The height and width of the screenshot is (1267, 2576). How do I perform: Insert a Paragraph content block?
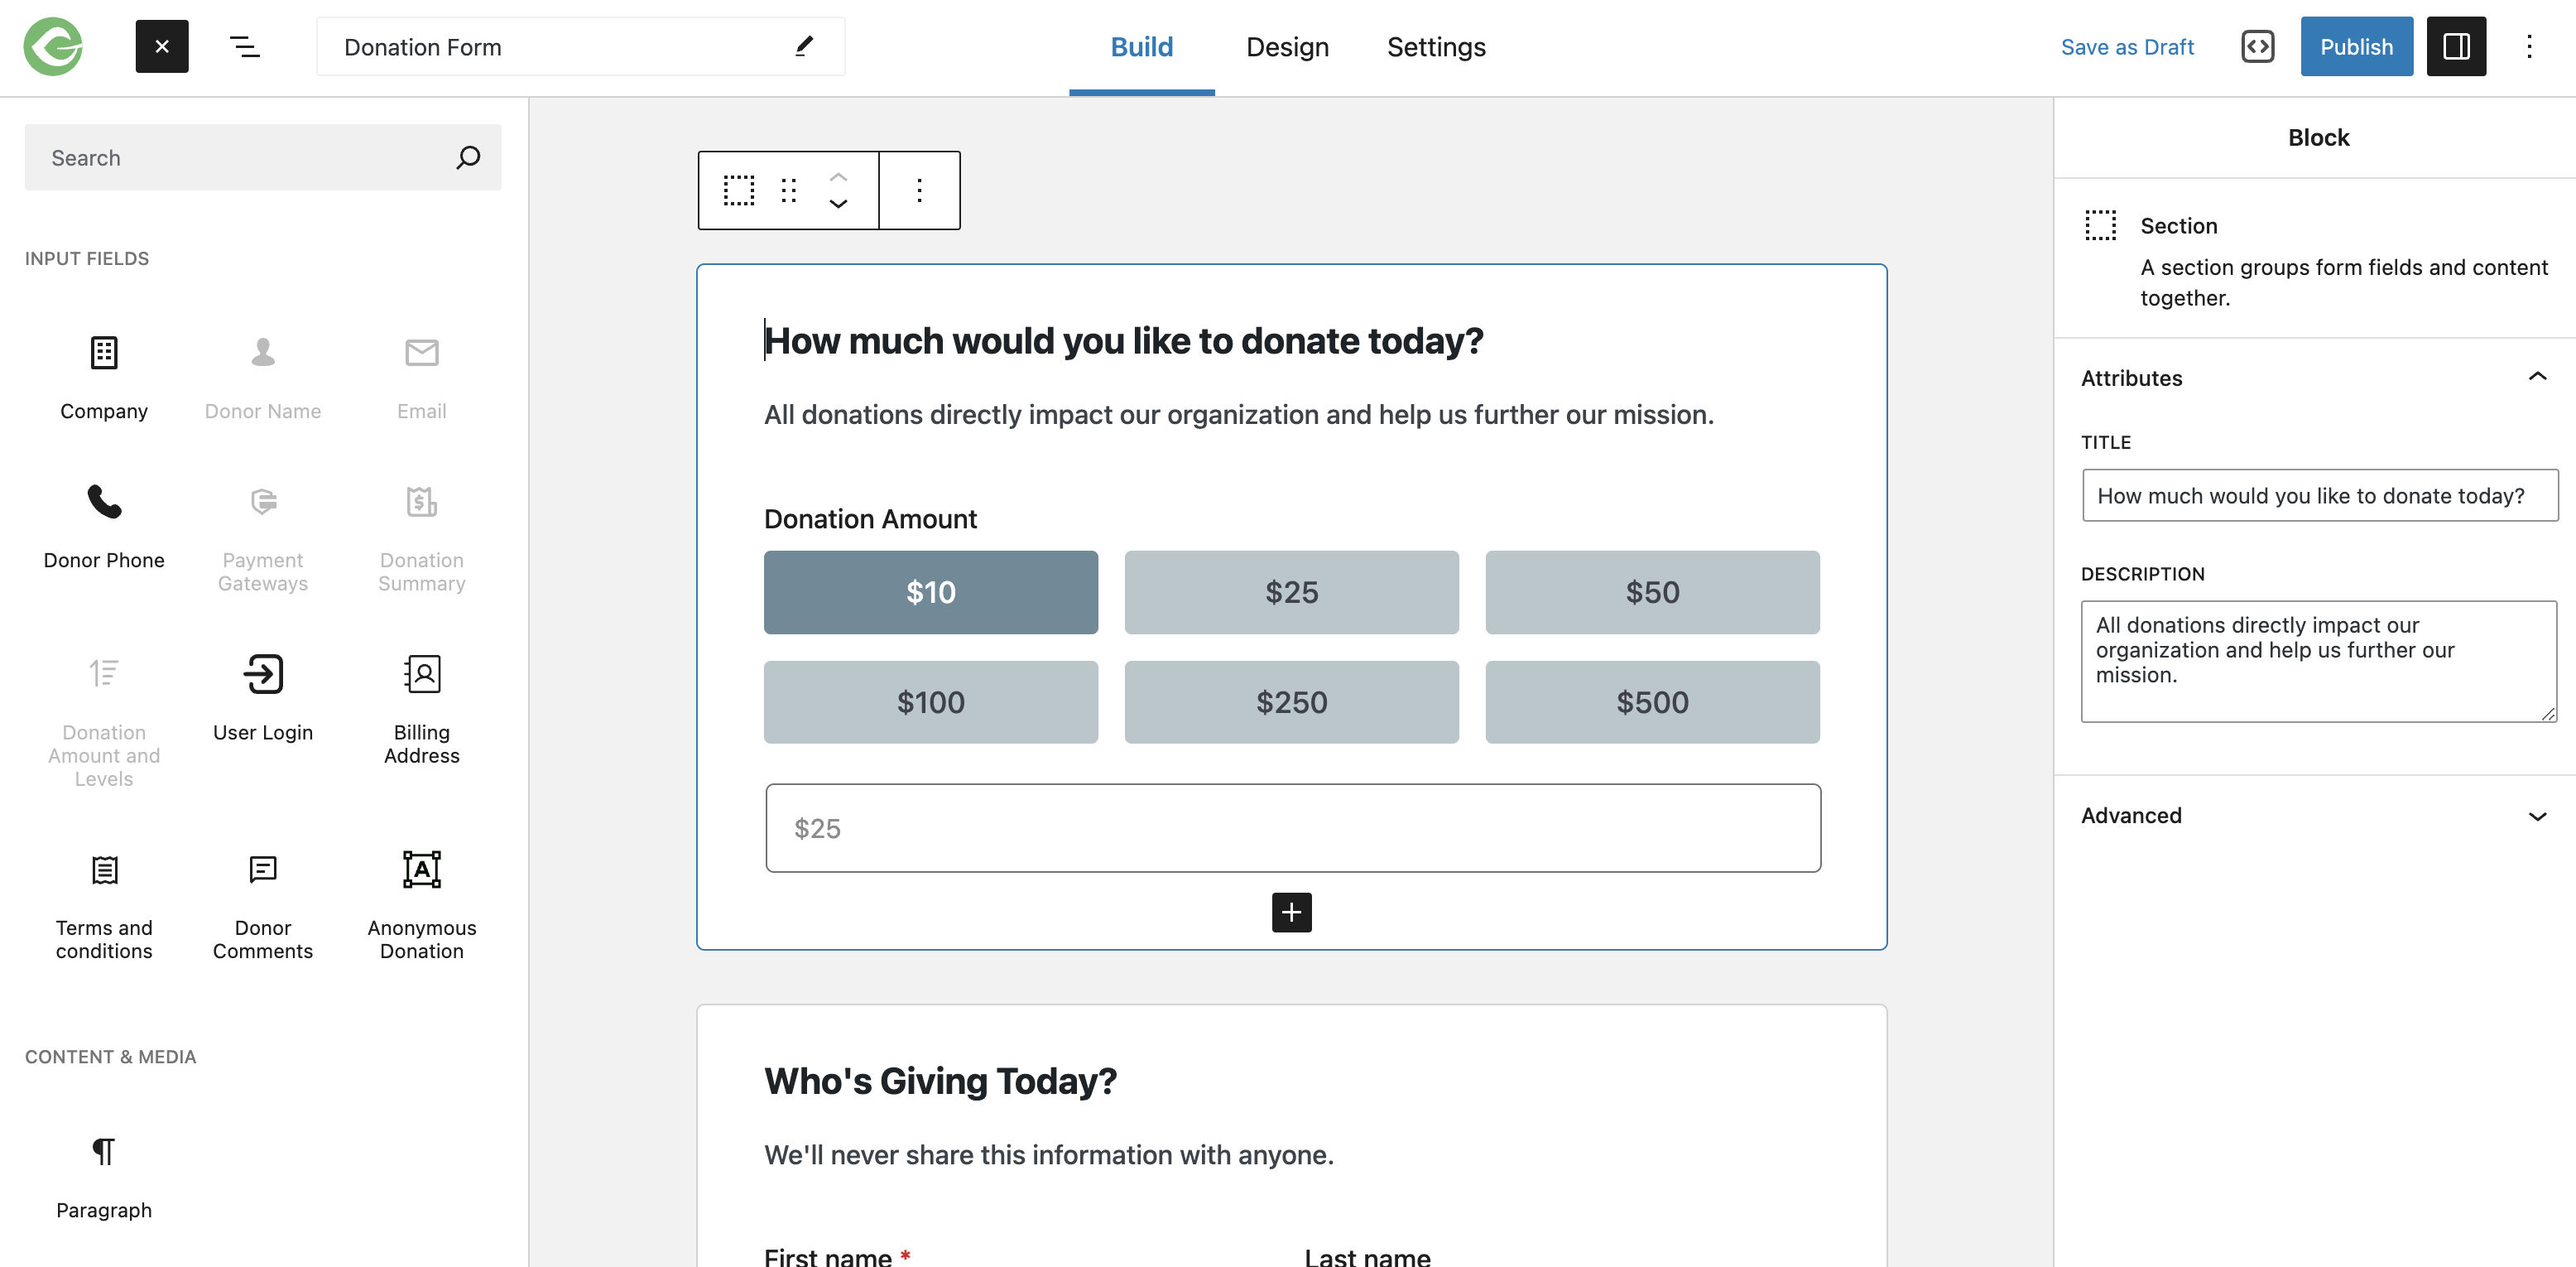[103, 1176]
